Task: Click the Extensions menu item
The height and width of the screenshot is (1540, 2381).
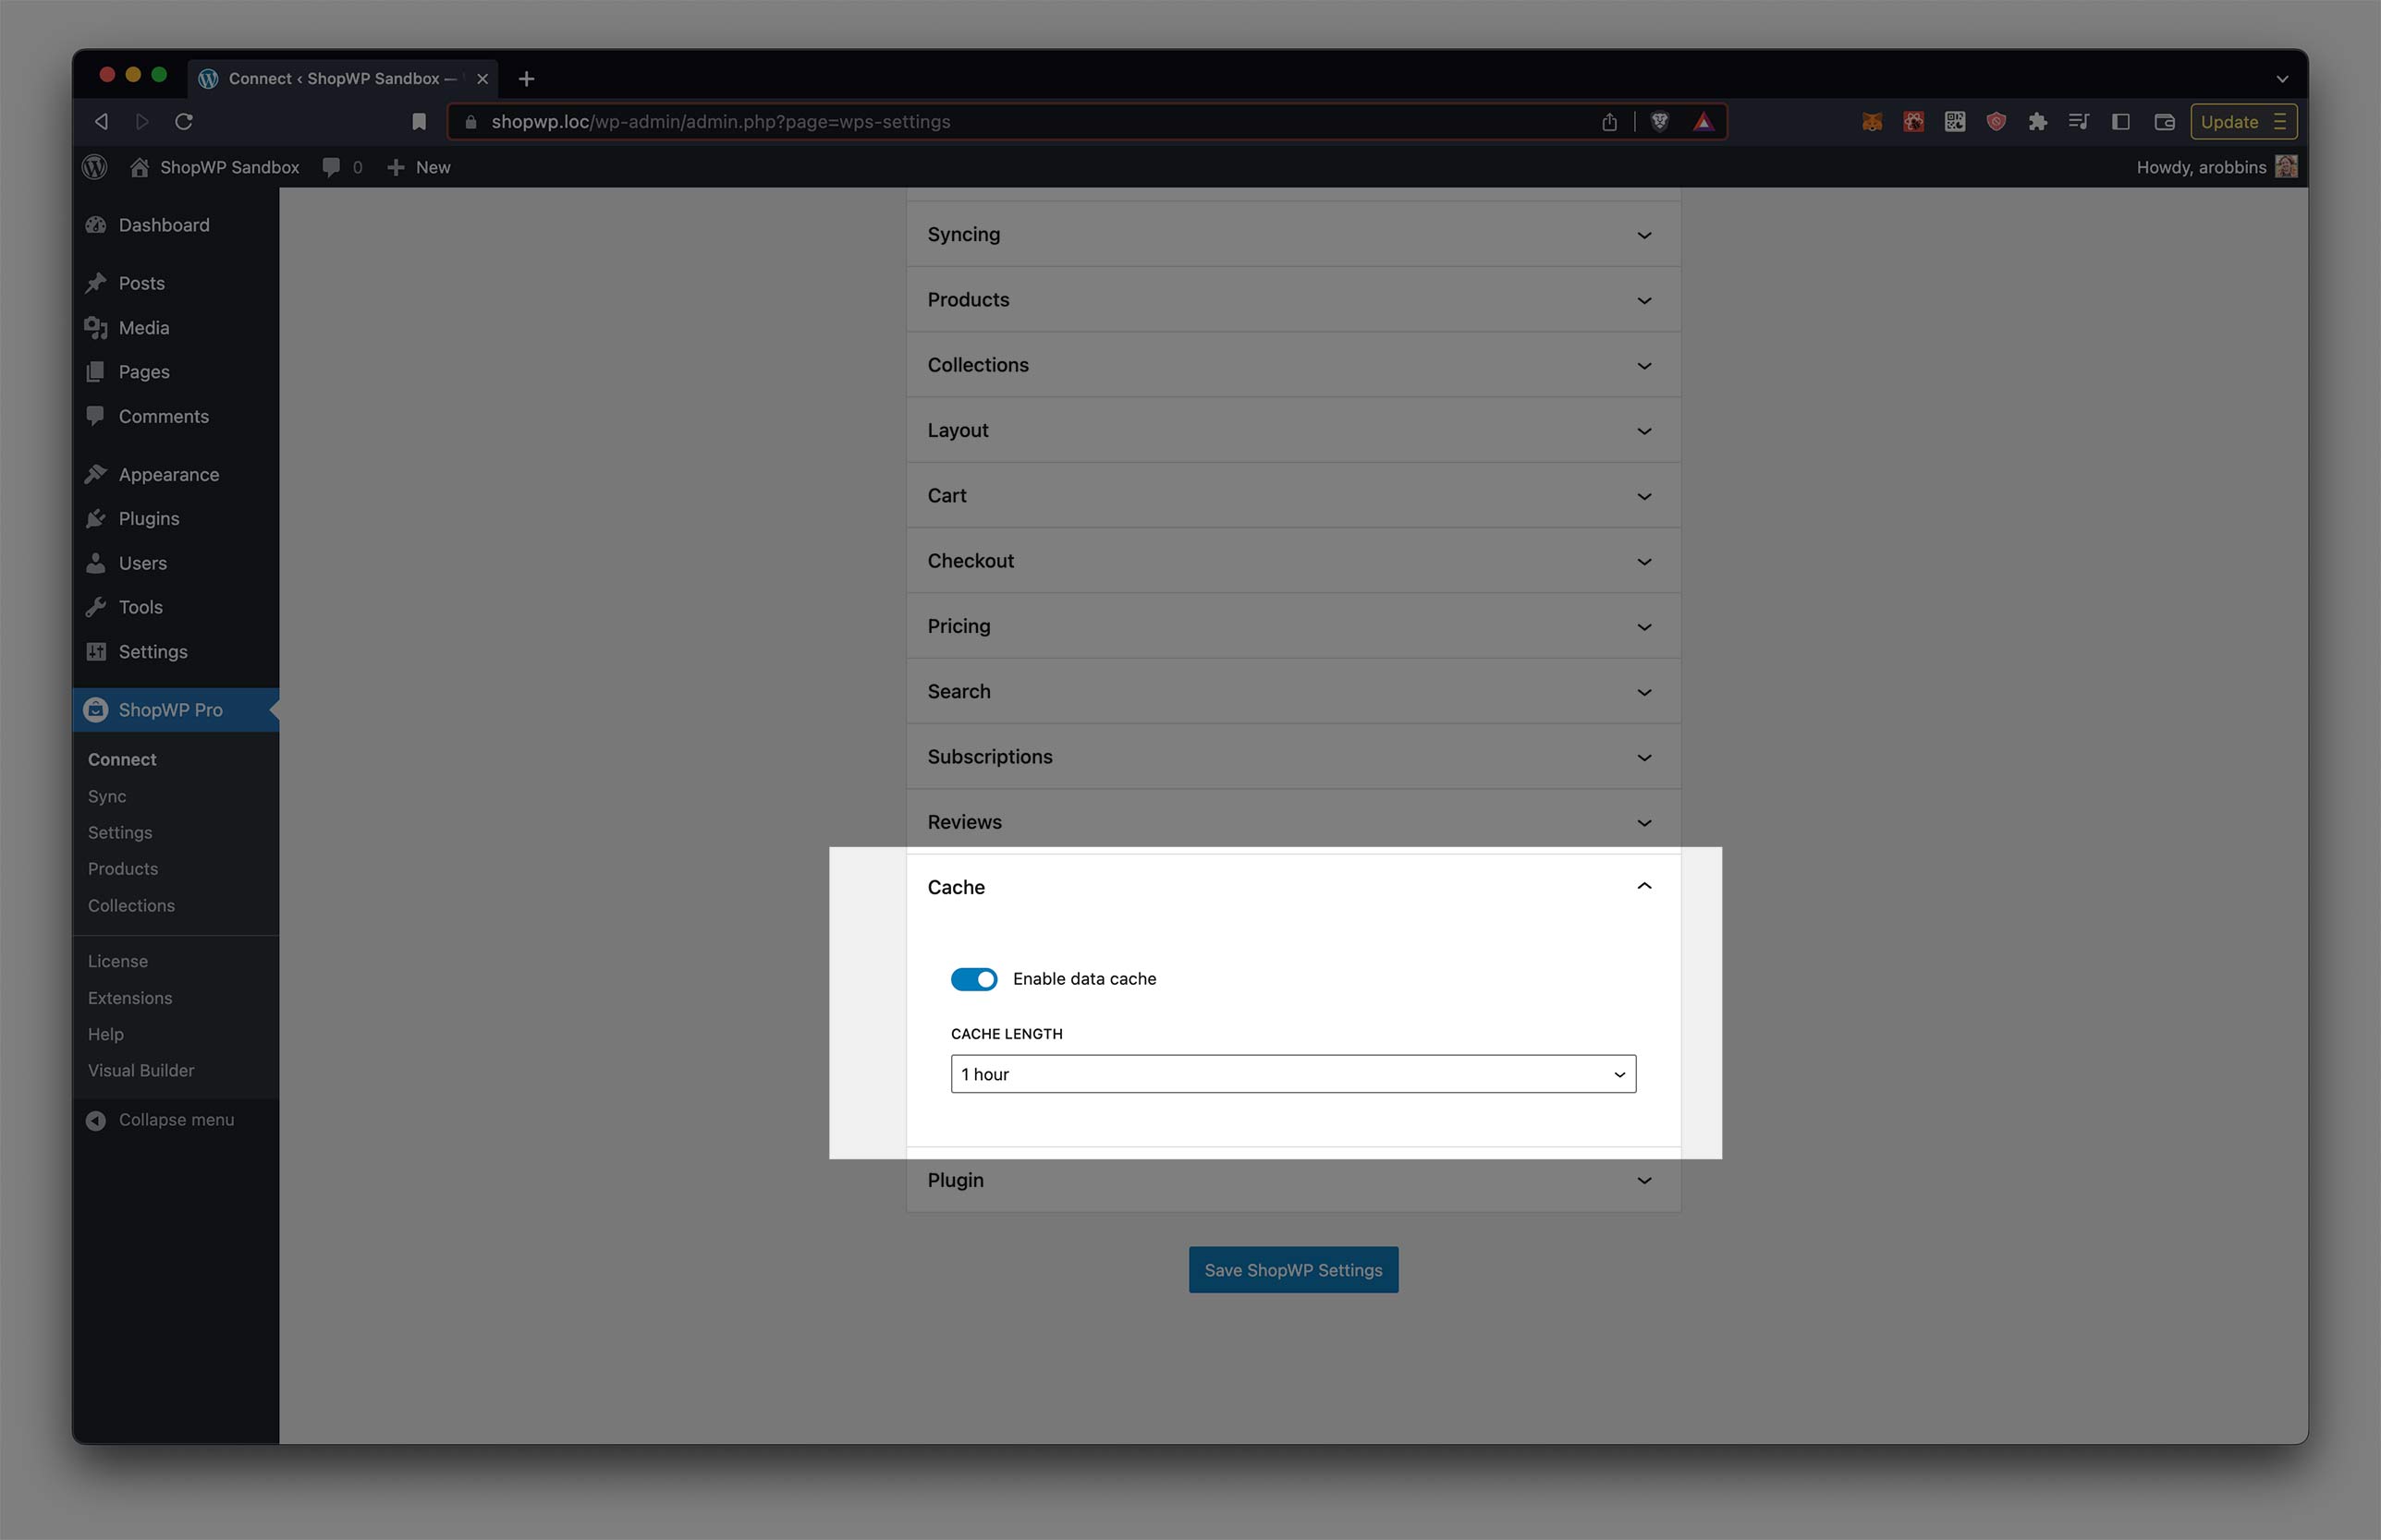Action: (x=130, y=996)
